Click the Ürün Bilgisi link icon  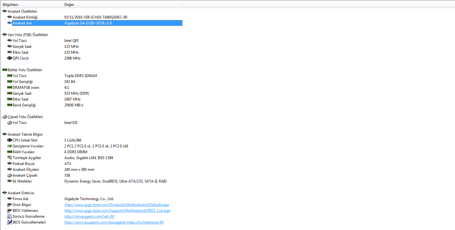(x=9, y=205)
